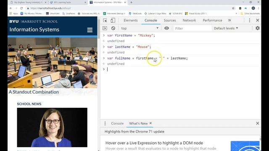
Task: Click the A Standout Combination heading
Action: click(x=34, y=92)
